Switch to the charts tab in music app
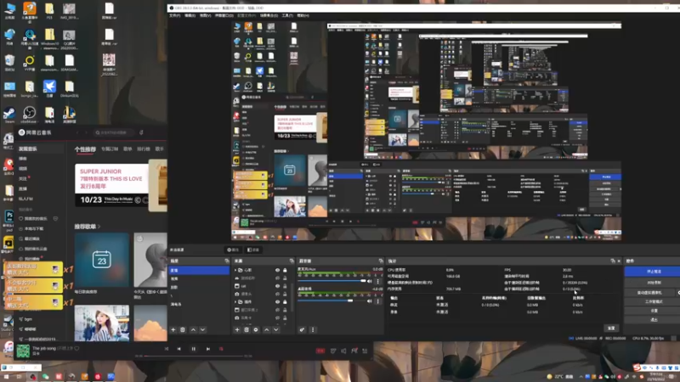 click(x=144, y=149)
